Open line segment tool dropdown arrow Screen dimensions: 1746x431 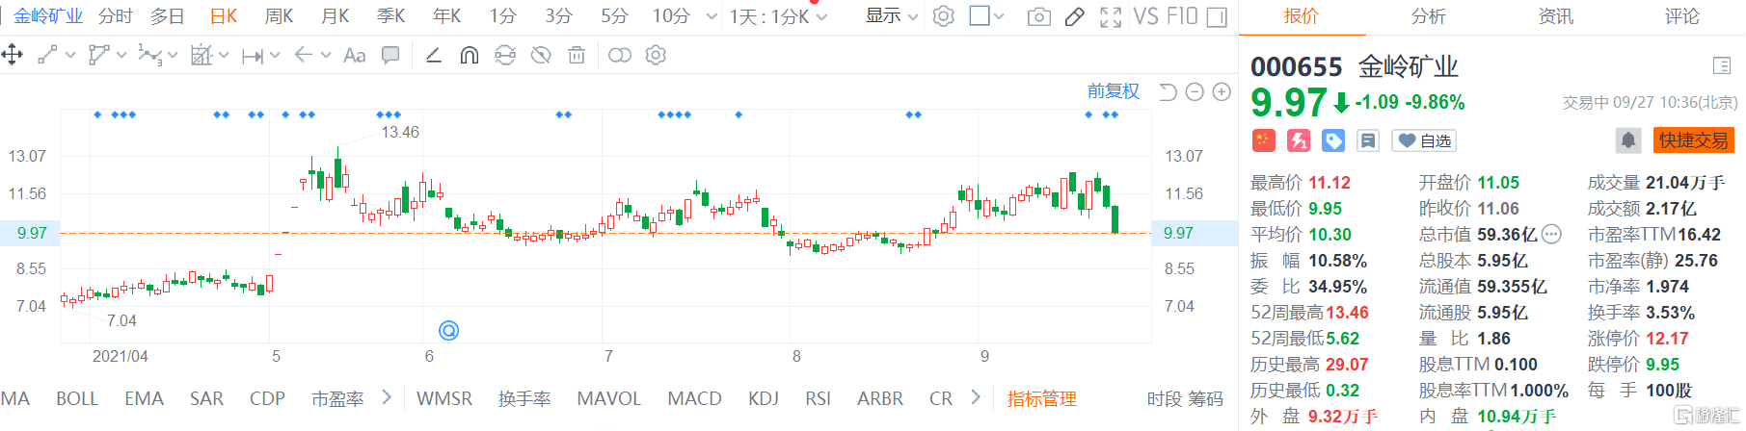tap(70, 56)
